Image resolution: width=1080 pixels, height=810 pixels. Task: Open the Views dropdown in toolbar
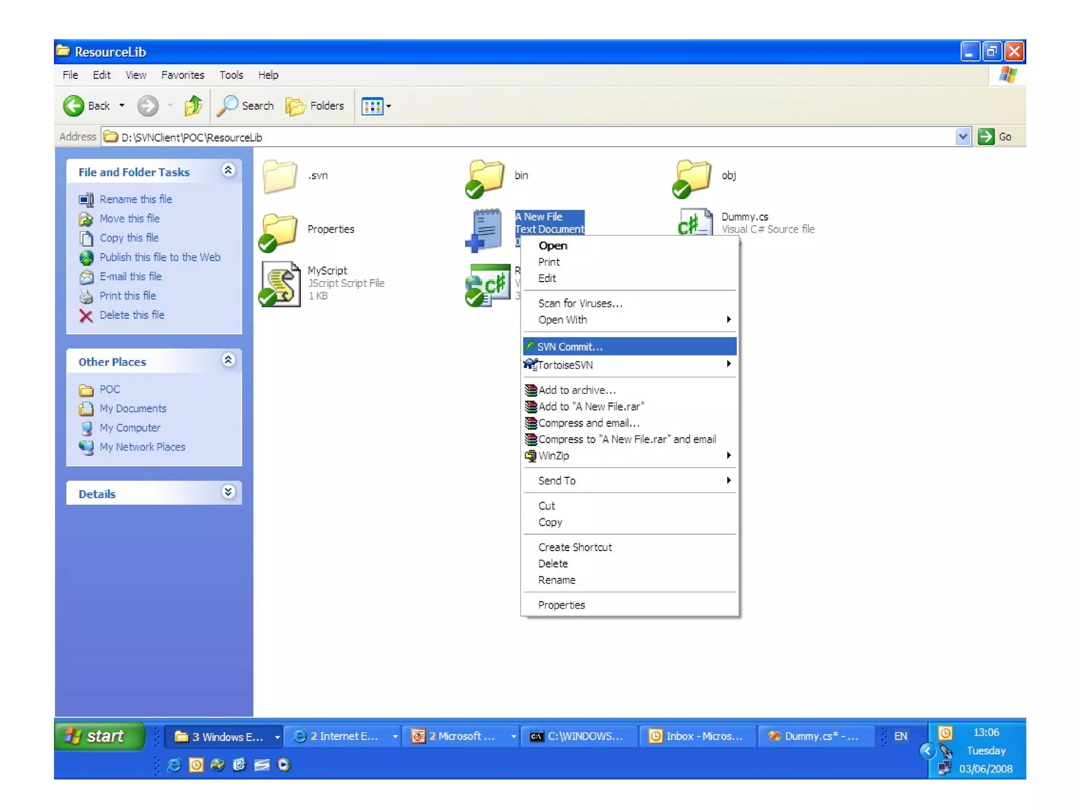(377, 107)
